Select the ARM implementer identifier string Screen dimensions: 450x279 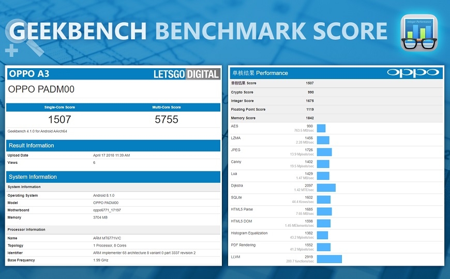(144, 253)
